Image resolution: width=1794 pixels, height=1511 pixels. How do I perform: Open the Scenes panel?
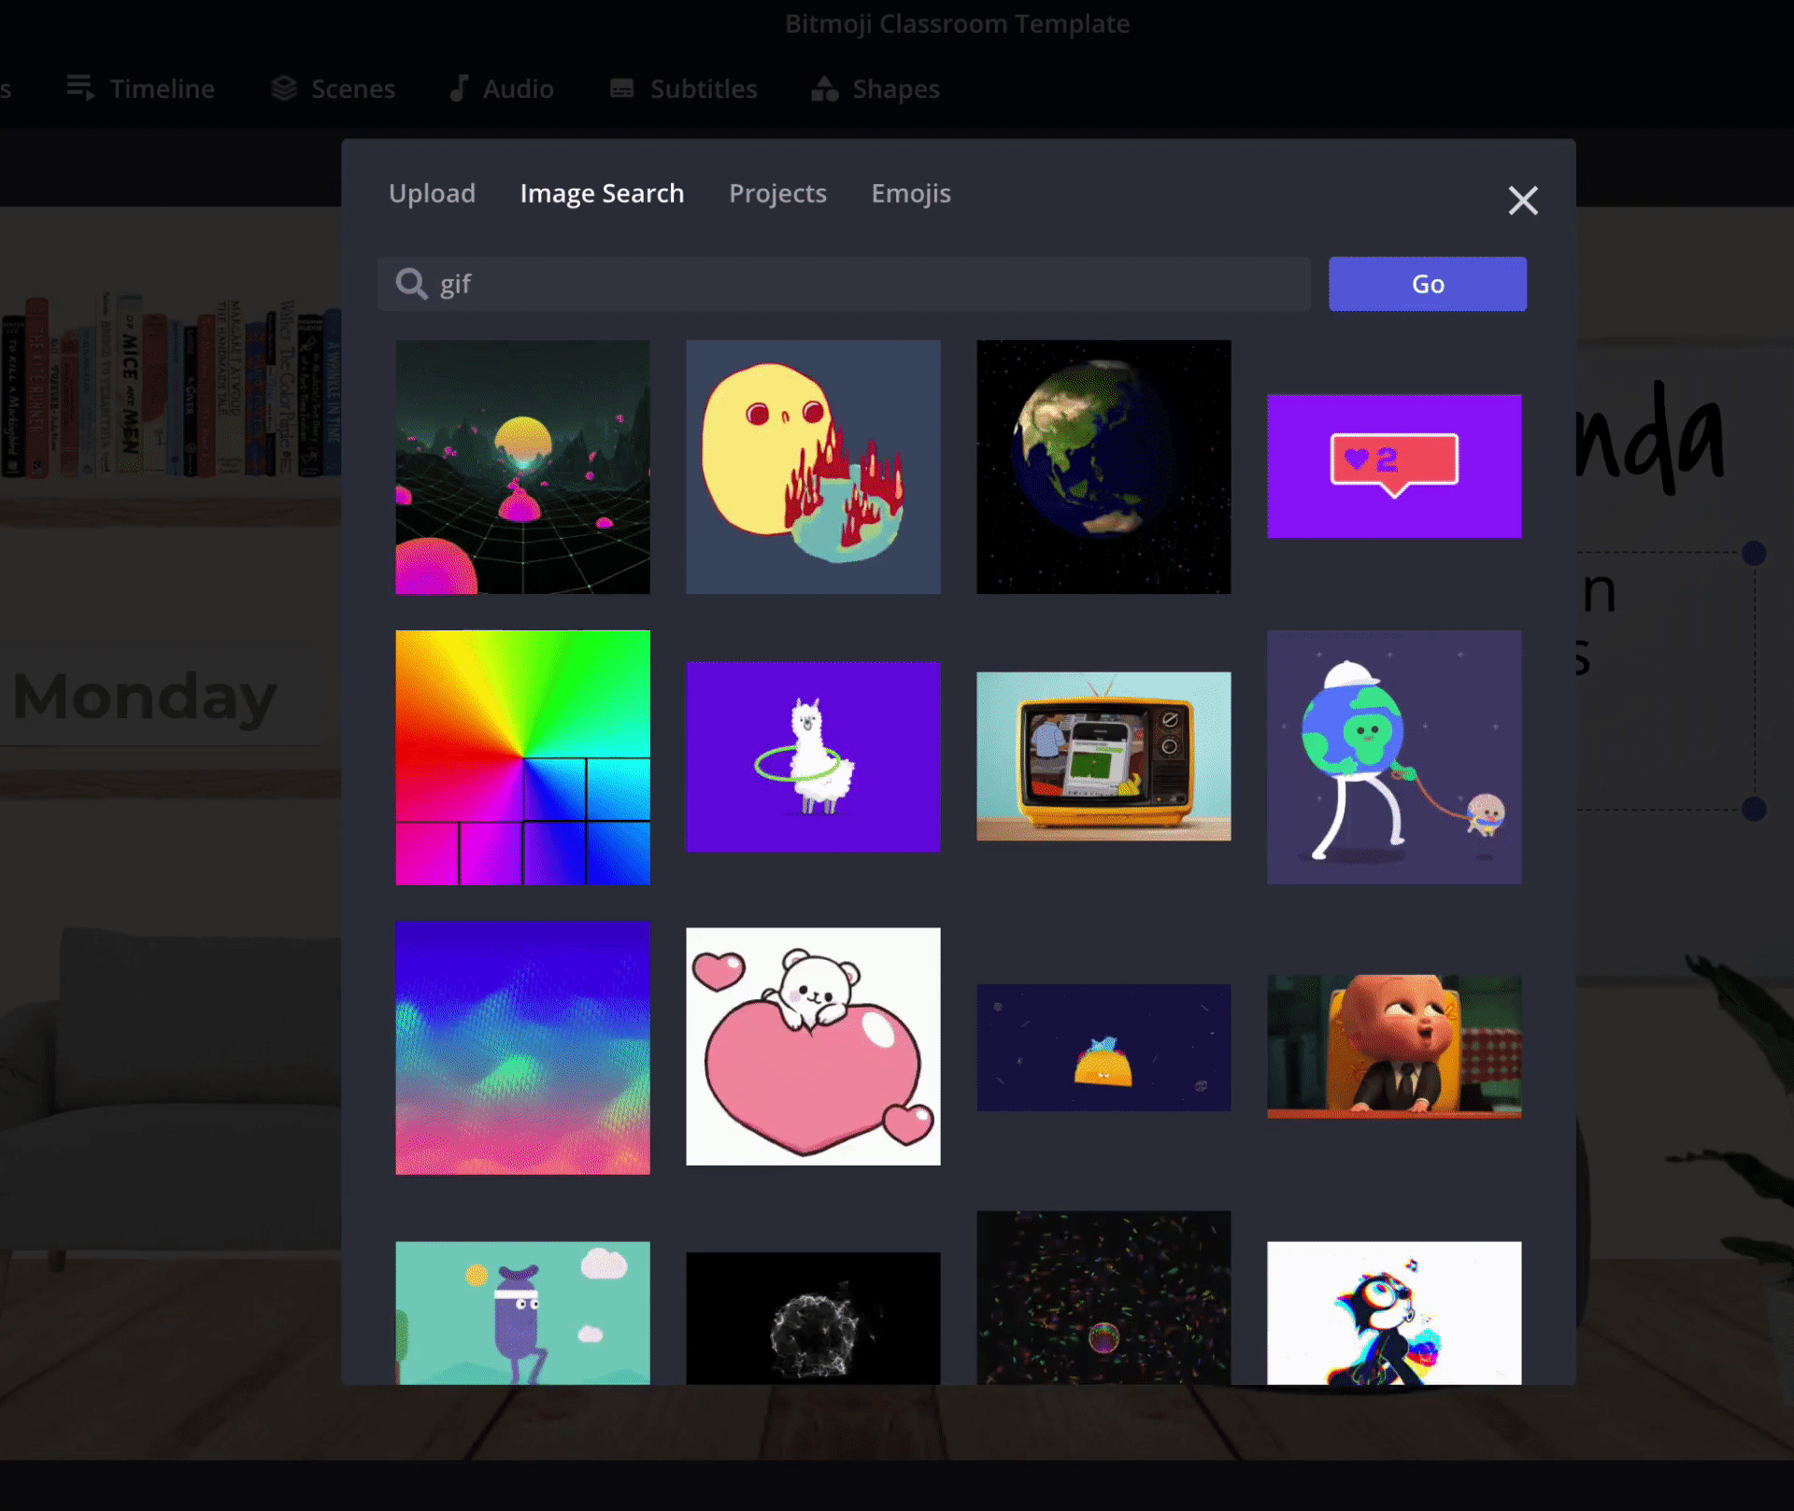pos(334,89)
